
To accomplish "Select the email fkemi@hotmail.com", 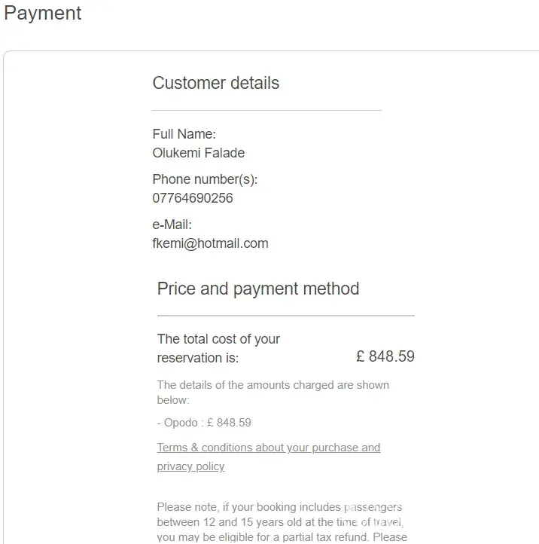I will (210, 243).
